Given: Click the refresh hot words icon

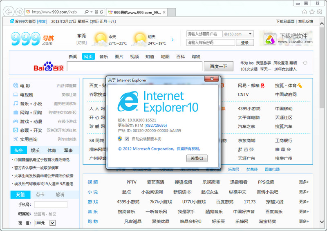Looking at the screenshot, I should (x=305, y=63).
